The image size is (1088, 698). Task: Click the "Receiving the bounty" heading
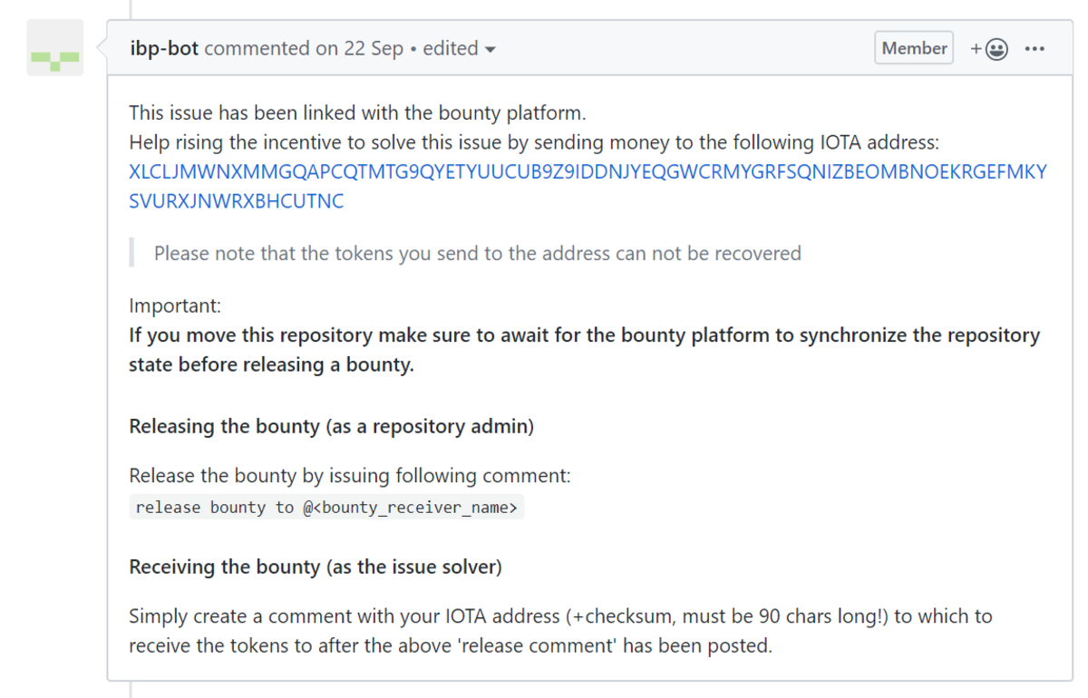[x=316, y=567]
